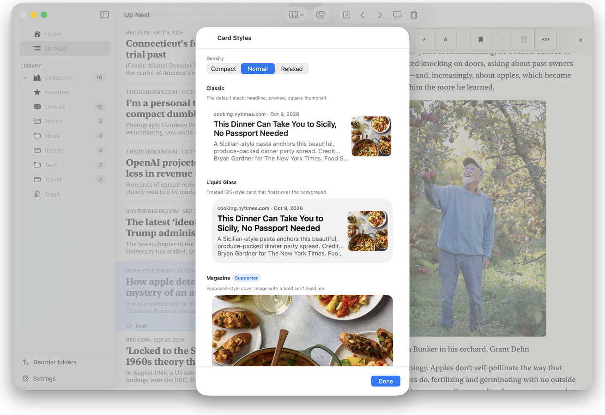Open the Tech folder
605x415 pixels.
click(x=65, y=165)
